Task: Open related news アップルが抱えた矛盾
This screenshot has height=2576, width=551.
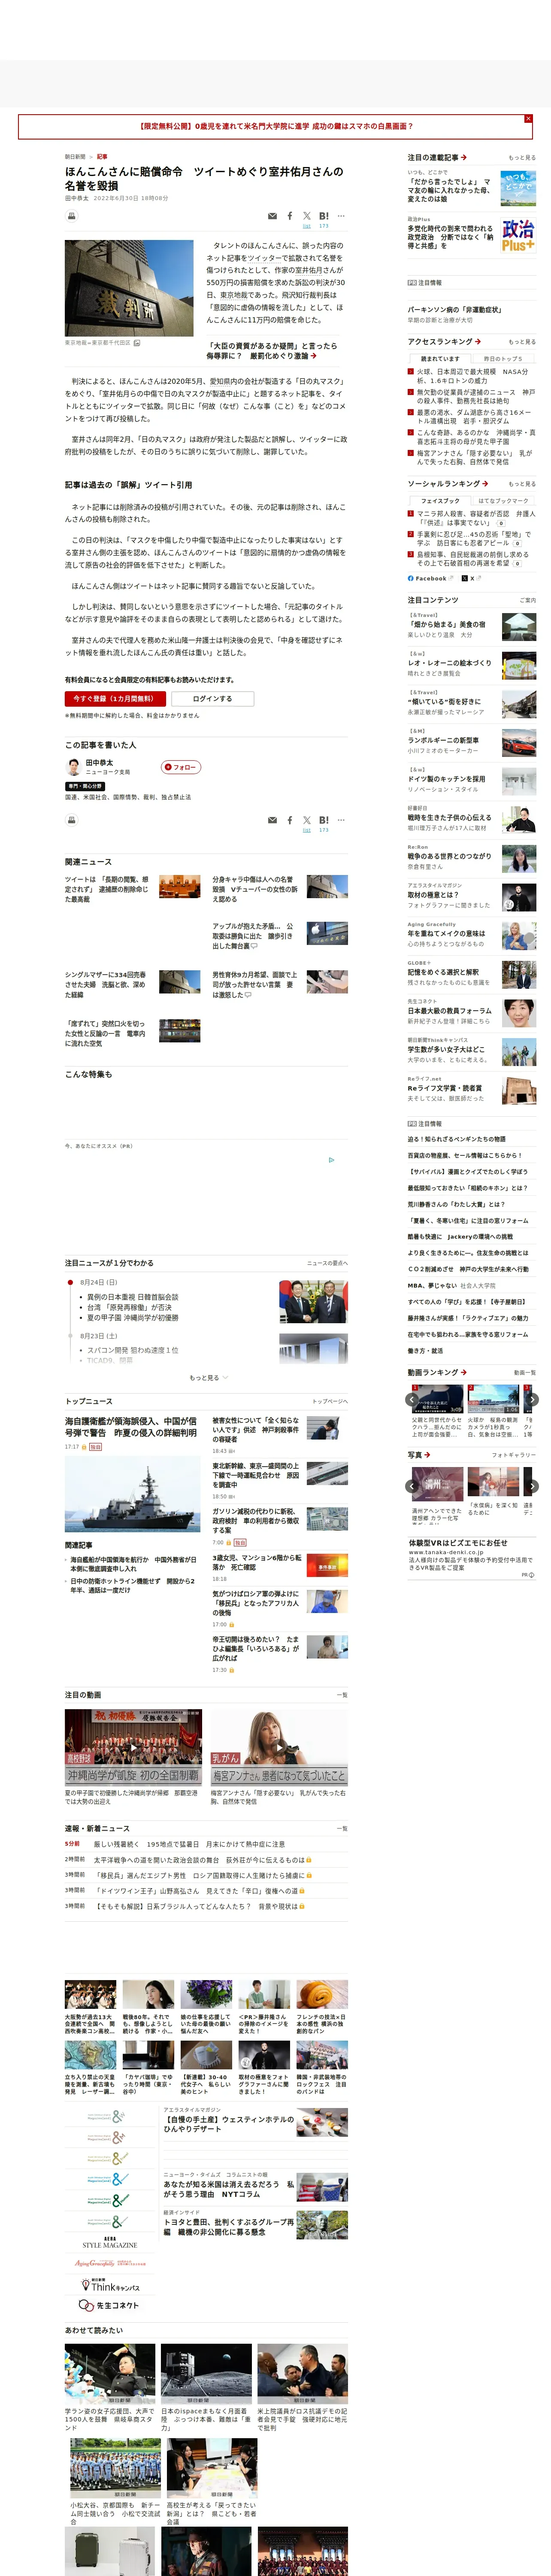Action: coord(253,935)
